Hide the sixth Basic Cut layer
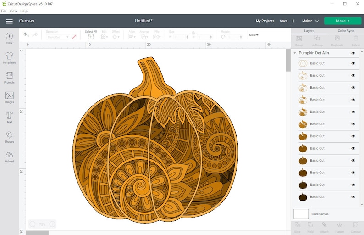Viewport: 364px width, 235px height. pyautogui.click(x=353, y=124)
